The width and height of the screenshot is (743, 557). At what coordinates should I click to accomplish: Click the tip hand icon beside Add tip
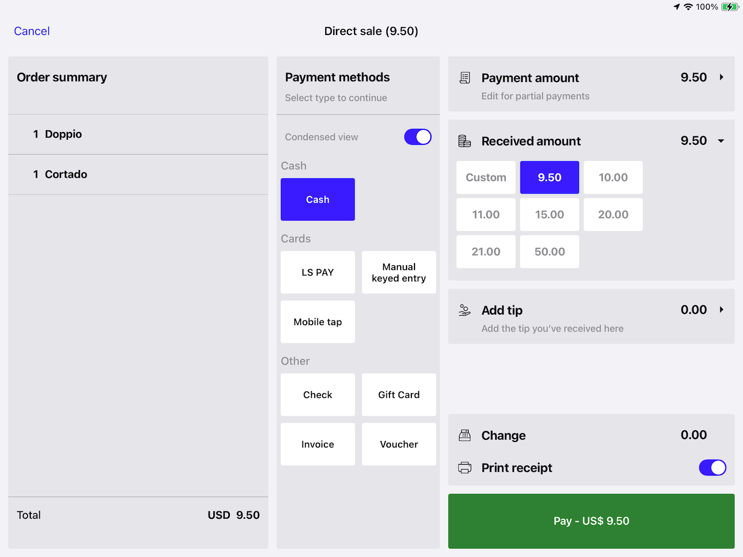pyautogui.click(x=464, y=310)
